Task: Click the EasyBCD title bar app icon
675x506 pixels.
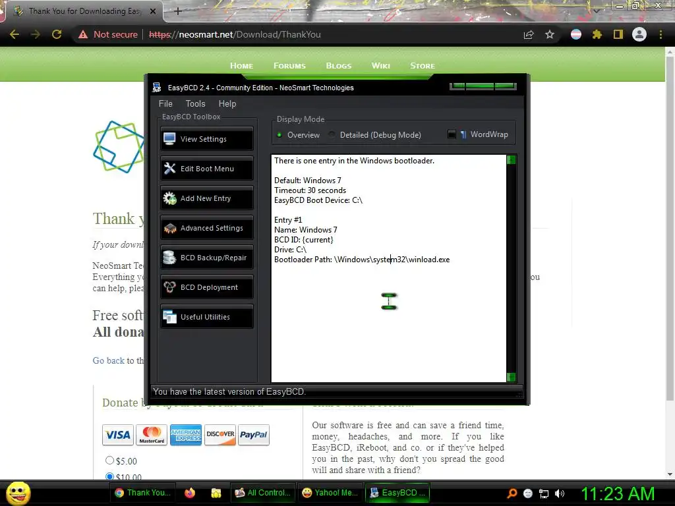Action: pyautogui.click(x=157, y=88)
